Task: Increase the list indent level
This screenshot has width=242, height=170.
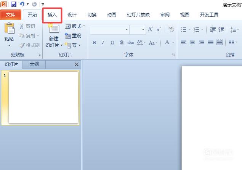Action: [x=221, y=29]
